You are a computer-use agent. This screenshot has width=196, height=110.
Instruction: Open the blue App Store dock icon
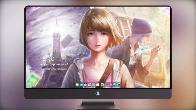(115, 85)
